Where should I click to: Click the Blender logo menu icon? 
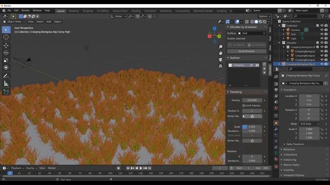click(x=4, y=10)
